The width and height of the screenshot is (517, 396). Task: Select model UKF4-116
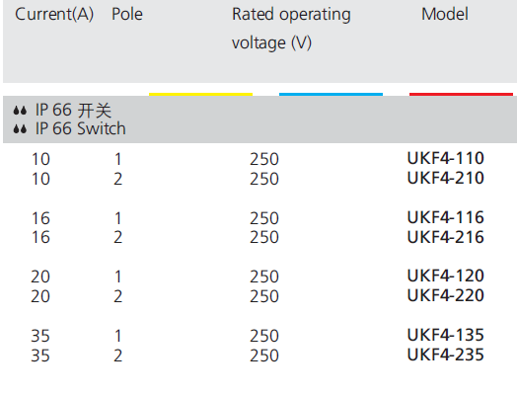[x=445, y=217]
